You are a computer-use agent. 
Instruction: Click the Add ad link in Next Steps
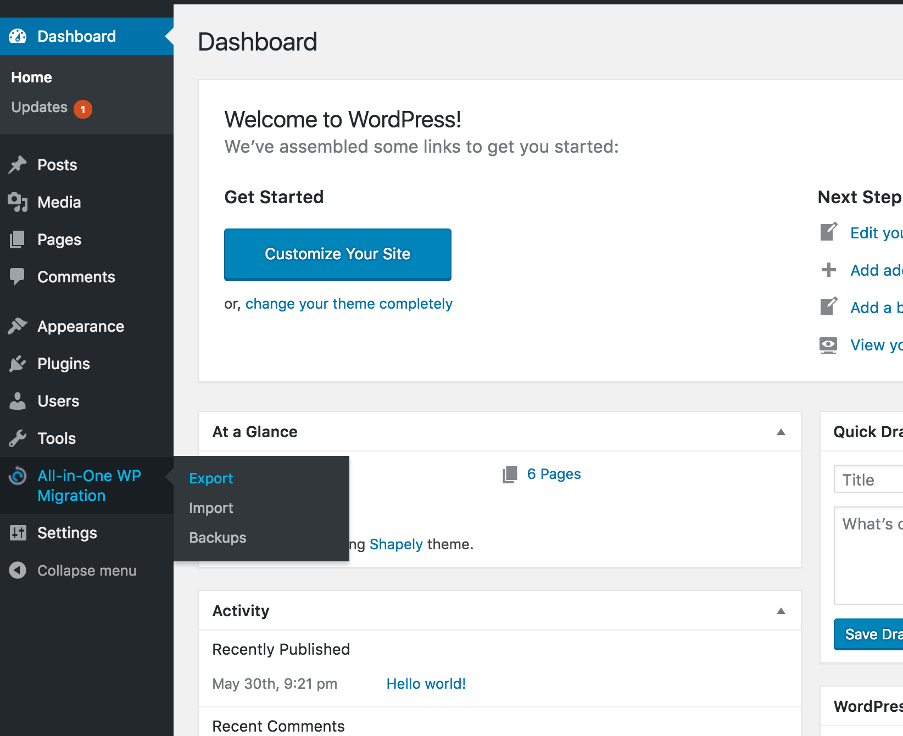(x=877, y=270)
